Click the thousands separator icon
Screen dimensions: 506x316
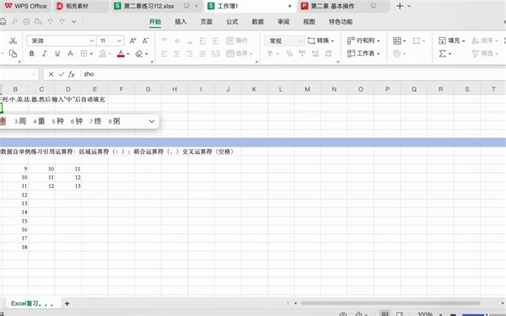pyautogui.click(x=303, y=54)
